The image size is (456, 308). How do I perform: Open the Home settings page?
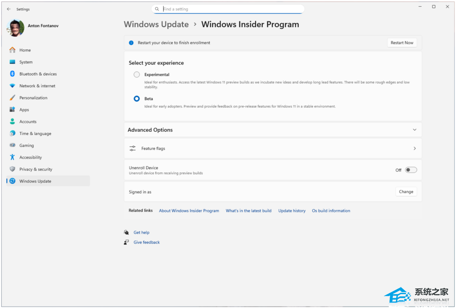click(48, 50)
